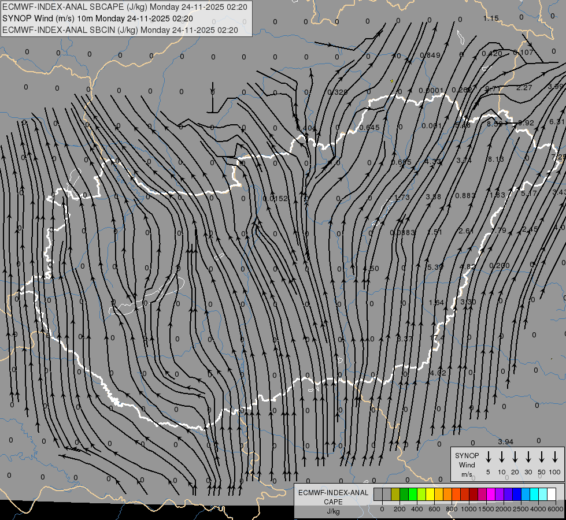The width and height of the screenshot is (566, 520).
Task: Click the 2500 tick label on the CAPE scale
Action: pos(521,509)
